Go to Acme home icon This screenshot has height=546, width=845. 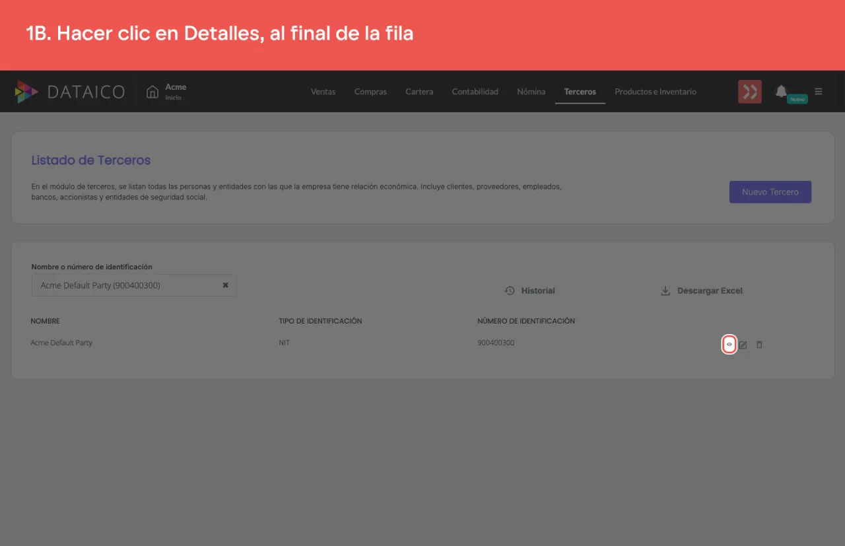click(152, 91)
